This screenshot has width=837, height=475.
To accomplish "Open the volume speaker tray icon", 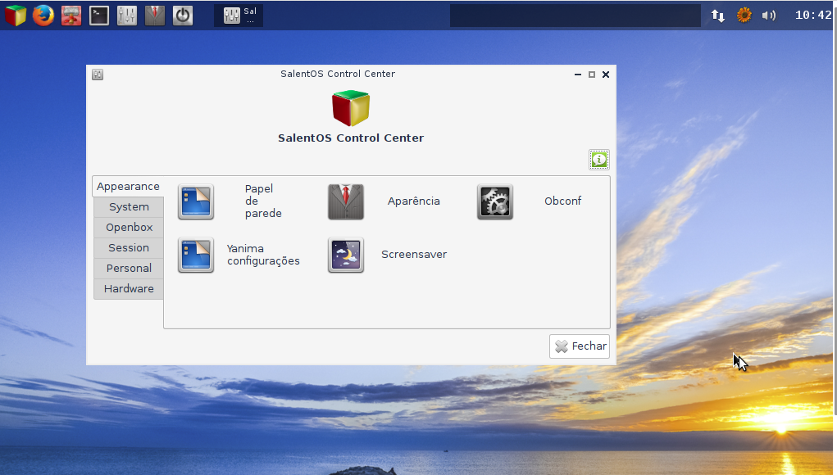I will point(769,16).
